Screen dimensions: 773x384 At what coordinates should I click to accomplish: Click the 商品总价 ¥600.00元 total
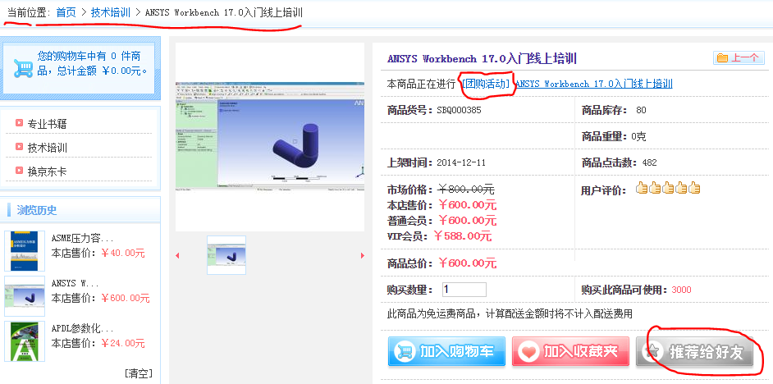pos(468,263)
